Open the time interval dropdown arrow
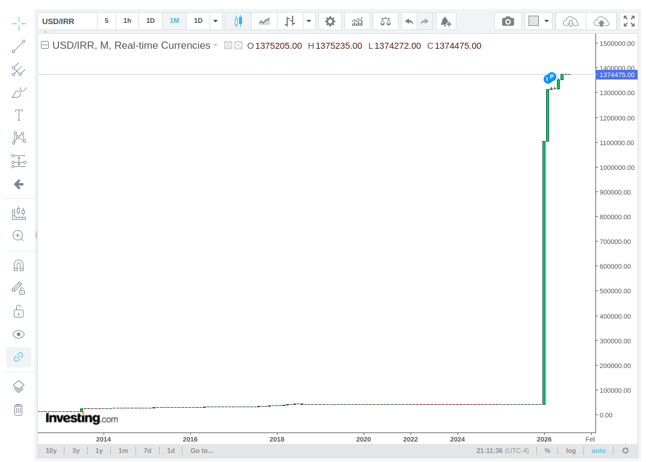This screenshot has width=646, height=462. [x=216, y=21]
